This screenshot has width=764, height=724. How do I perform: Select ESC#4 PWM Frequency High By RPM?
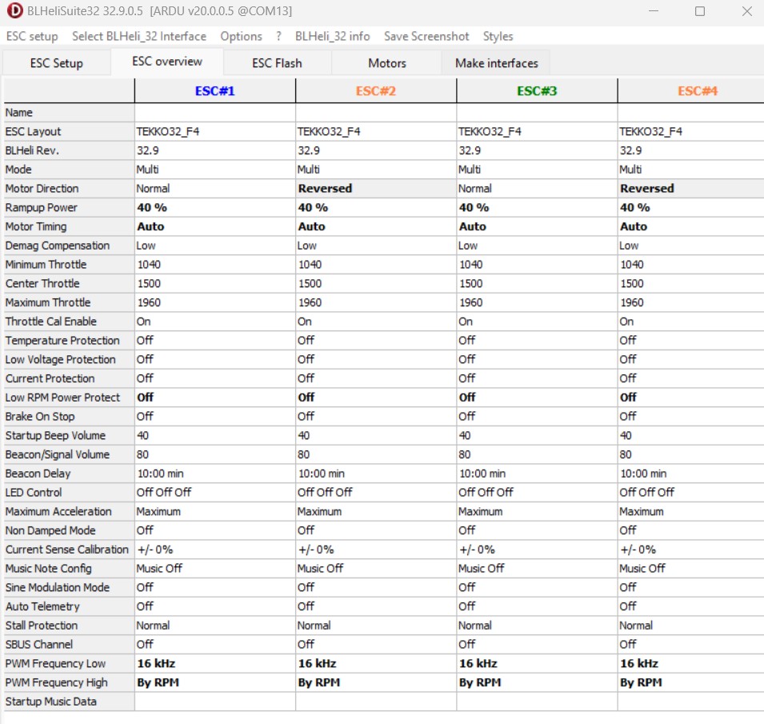pyautogui.click(x=691, y=682)
